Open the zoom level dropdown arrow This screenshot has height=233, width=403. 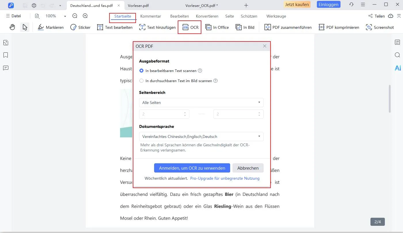tap(65, 16)
